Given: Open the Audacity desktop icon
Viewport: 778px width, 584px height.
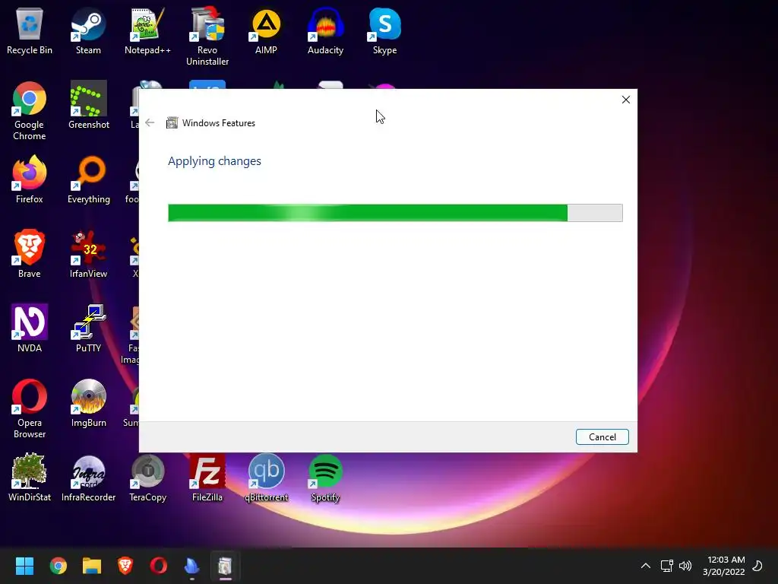Looking at the screenshot, I should (x=325, y=30).
